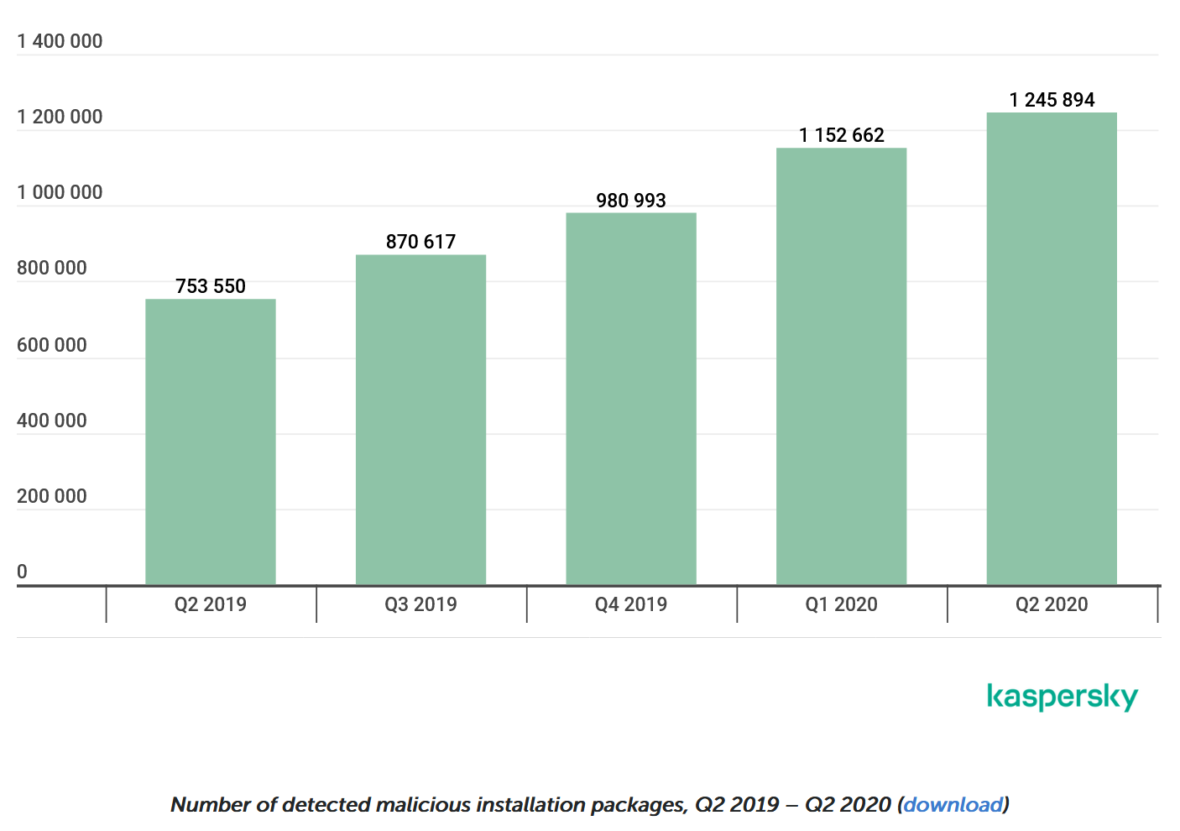Viewport: 1180px width, 831px height.
Task: Click the 753 550 value label
Action: 211,286
